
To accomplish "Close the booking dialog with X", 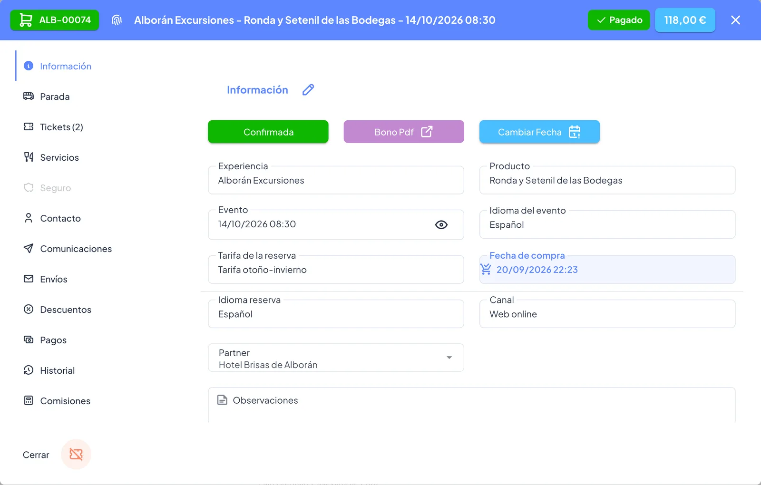I will pos(735,20).
